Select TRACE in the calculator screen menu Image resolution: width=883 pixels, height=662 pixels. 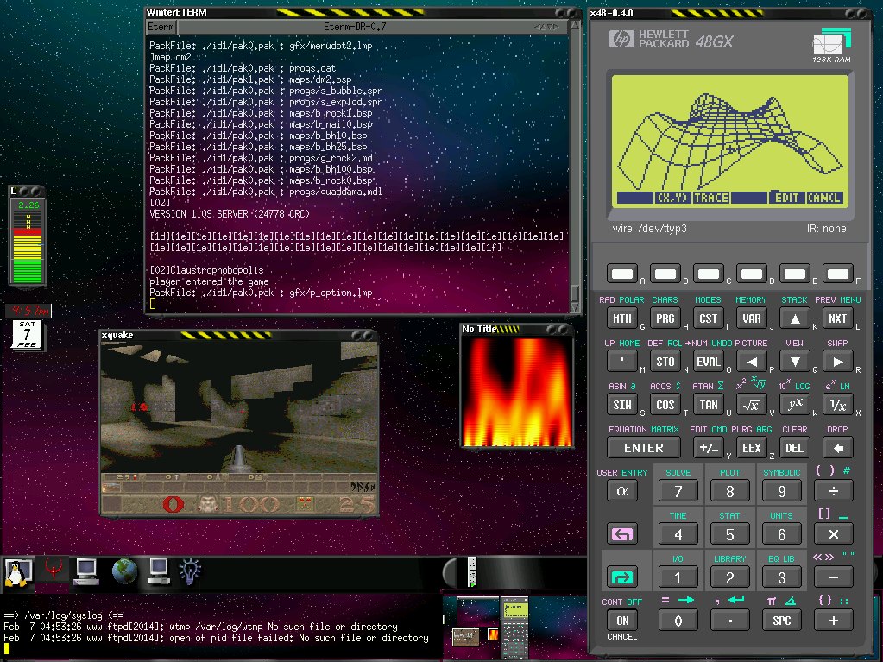[x=711, y=198]
